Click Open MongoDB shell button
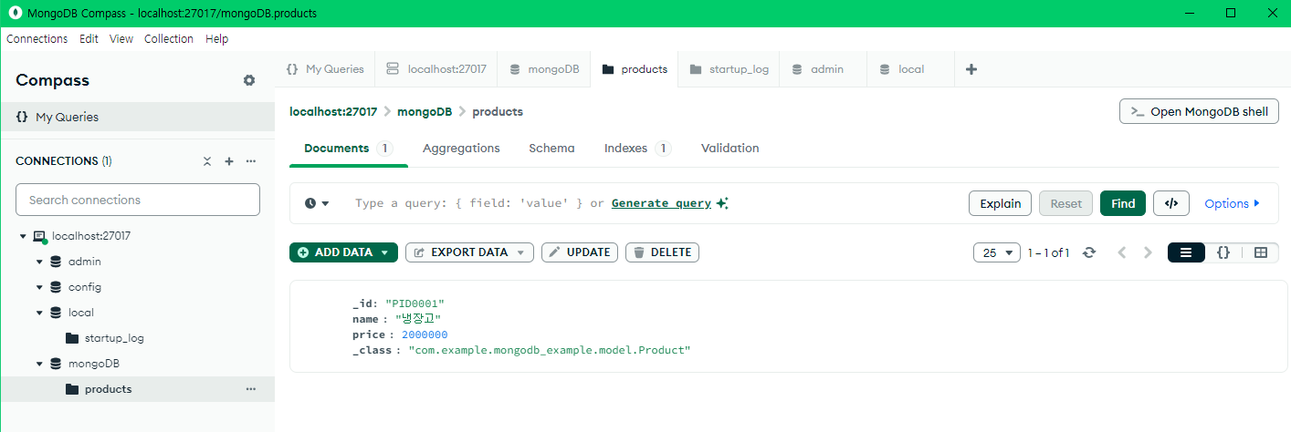 point(1199,111)
